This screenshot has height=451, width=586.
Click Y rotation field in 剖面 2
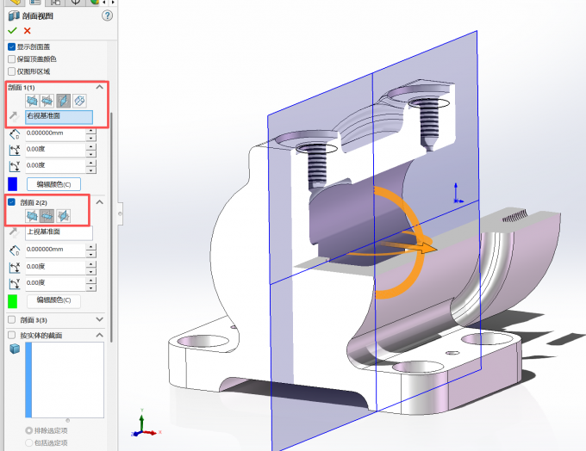click(56, 283)
